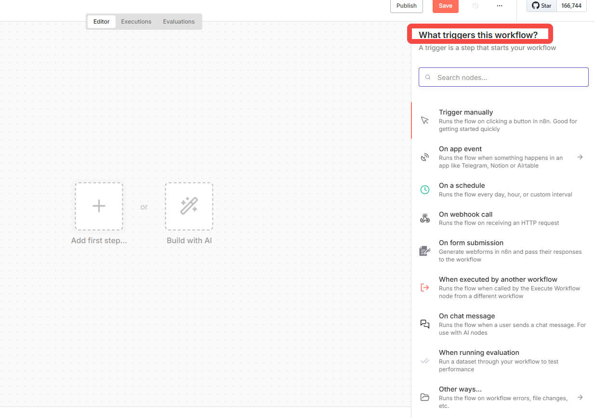The height and width of the screenshot is (418, 595).
Task: Switch to the Executions tab
Action: (x=136, y=22)
